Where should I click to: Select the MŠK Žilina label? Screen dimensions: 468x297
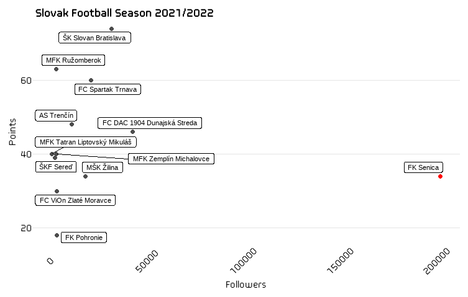coord(102,167)
